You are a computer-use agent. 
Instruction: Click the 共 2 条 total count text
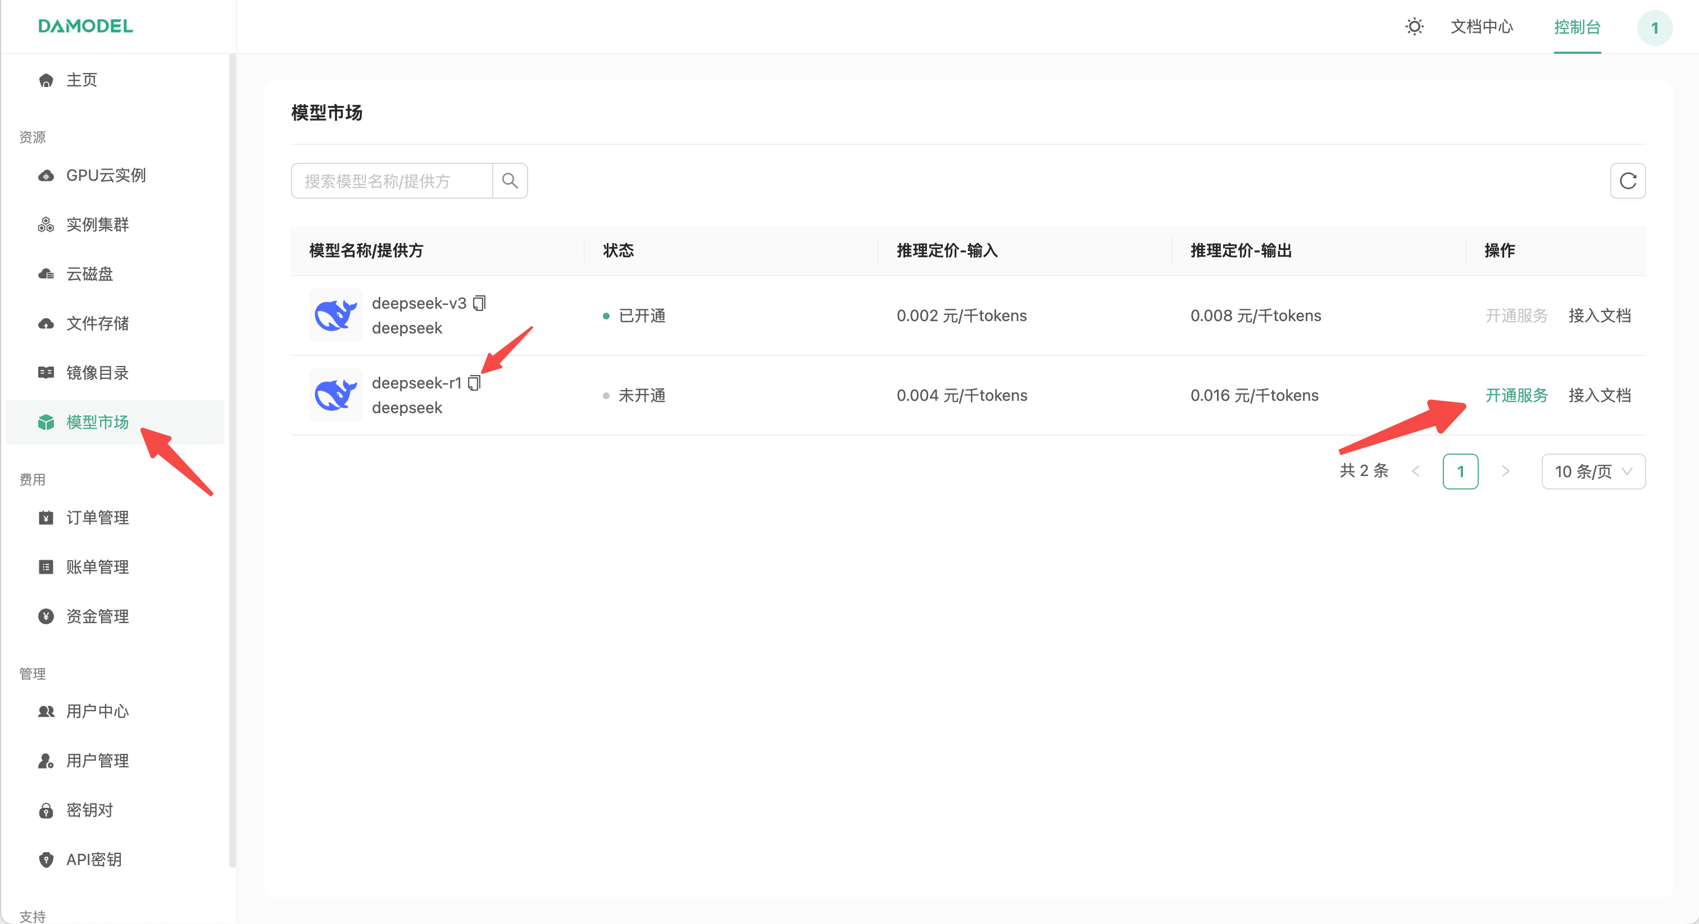point(1364,471)
